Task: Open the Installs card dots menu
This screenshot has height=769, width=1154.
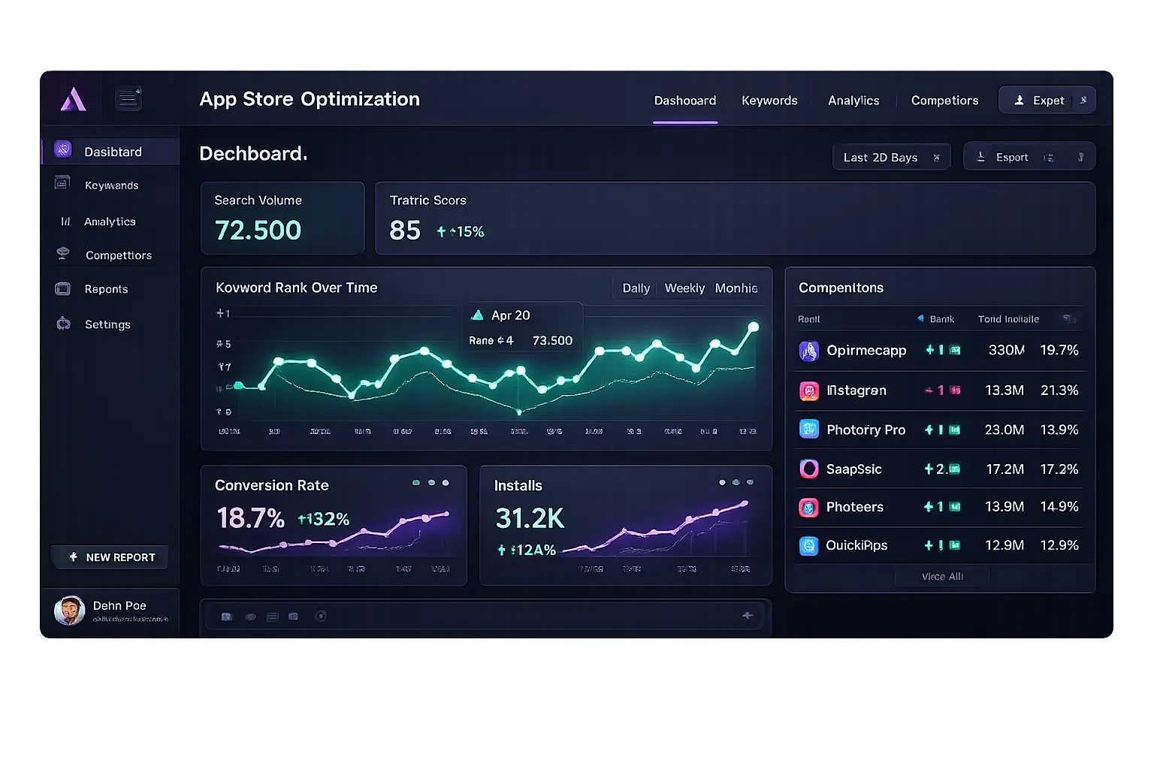Action: (x=736, y=482)
